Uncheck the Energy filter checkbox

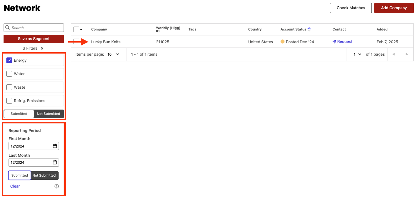pos(9,60)
